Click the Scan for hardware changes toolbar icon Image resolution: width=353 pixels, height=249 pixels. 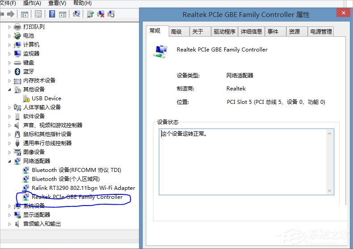coord(76,14)
